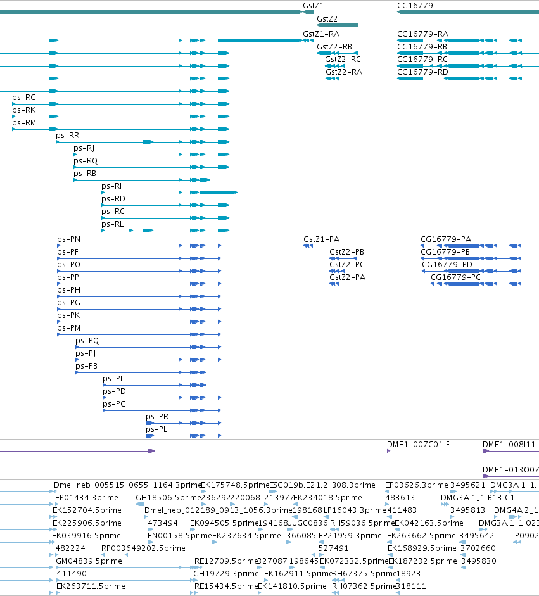This screenshot has width=539, height=596.
Task: Select protein ps-PQ
Action: click(87, 341)
